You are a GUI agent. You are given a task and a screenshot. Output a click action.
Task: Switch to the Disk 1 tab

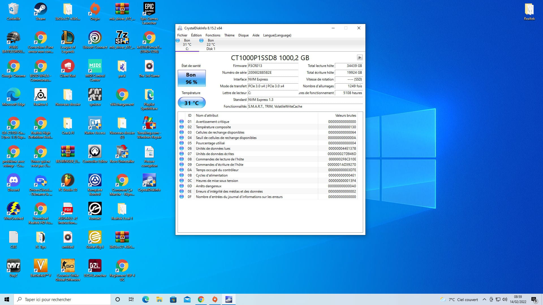(211, 45)
